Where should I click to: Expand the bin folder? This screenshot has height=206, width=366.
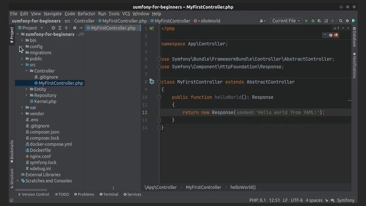[22, 41]
